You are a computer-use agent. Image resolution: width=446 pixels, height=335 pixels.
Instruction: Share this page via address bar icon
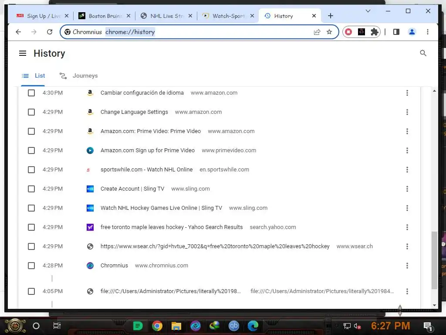point(317,32)
